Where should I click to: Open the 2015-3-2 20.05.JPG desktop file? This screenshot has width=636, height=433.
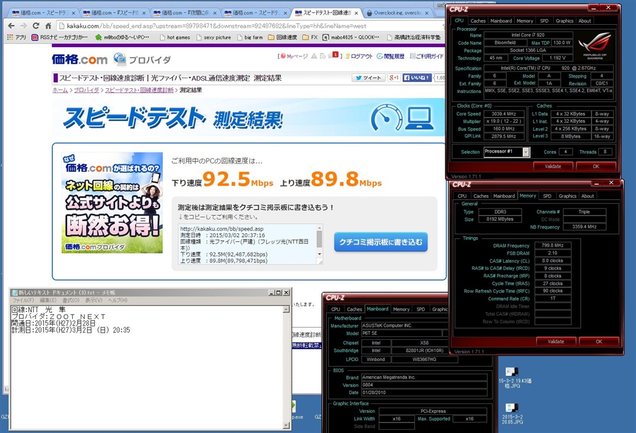512,413
